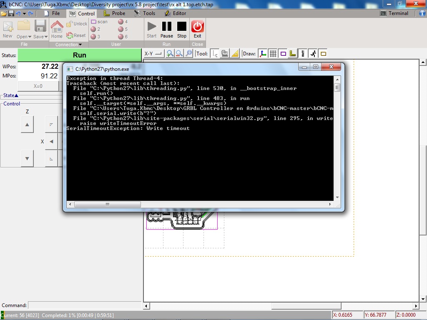This screenshot has height=320, width=427.
Task: Open the undo history dropdown arrow
Action: pos(24,13)
